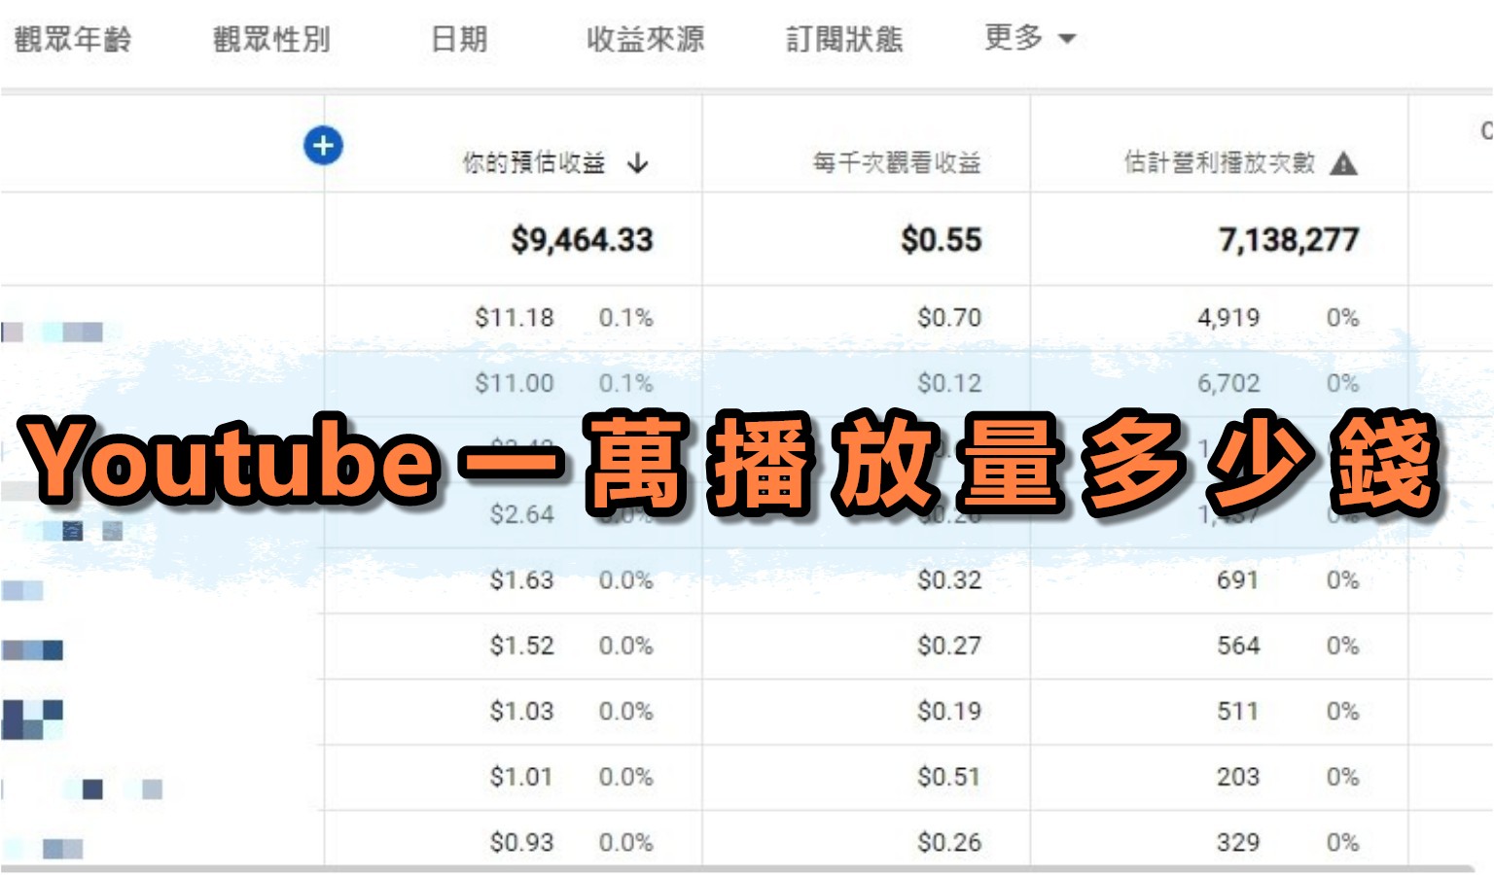The width and height of the screenshot is (1494, 875).
Task: Click the 203 playbacks cell
Action: [1238, 777]
